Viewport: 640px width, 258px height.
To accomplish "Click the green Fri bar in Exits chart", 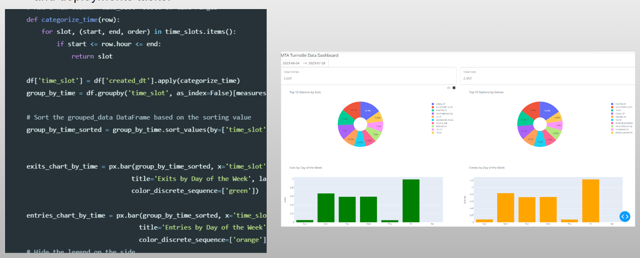I will pos(411,201).
